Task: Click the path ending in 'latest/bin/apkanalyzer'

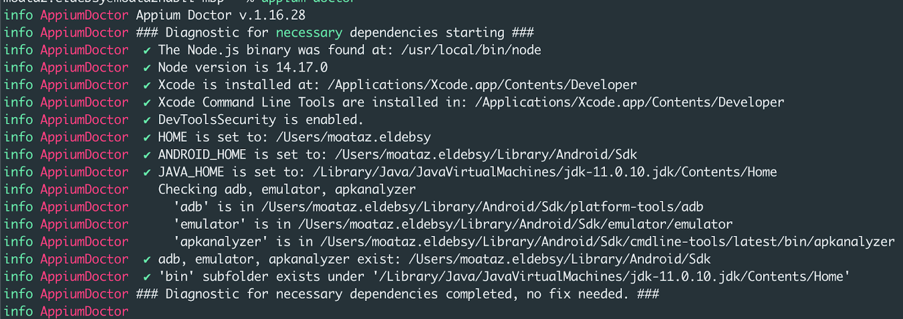Action: (x=607, y=242)
